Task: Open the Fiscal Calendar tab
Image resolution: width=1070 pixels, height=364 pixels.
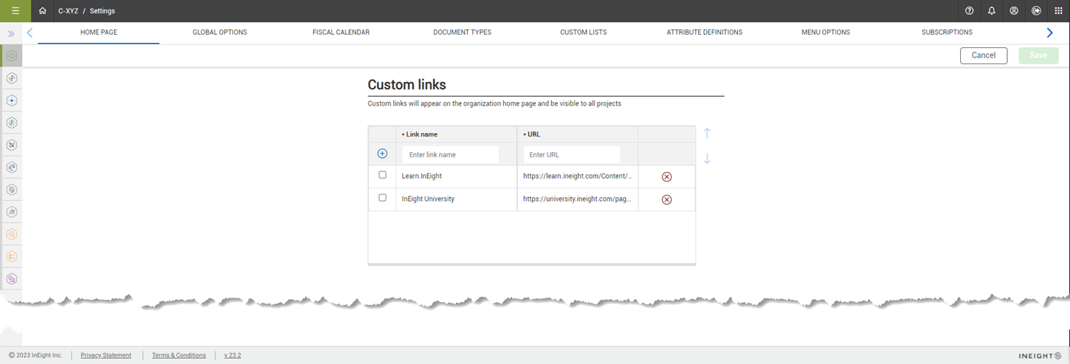Action: click(x=341, y=32)
